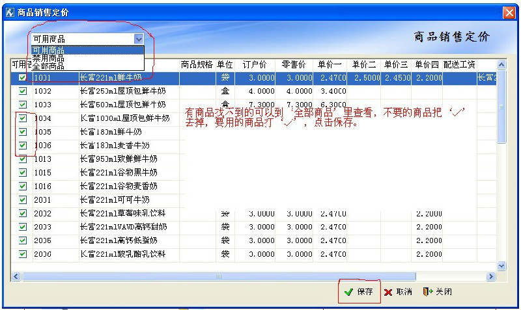Click the horizontal scrollbar left arrow
This screenshot has height=310, width=521.
pyautogui.click(x=16, y=276)
